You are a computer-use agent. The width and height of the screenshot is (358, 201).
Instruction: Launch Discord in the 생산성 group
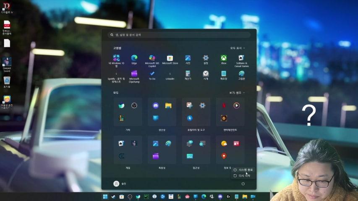click(x=156, y=106)
